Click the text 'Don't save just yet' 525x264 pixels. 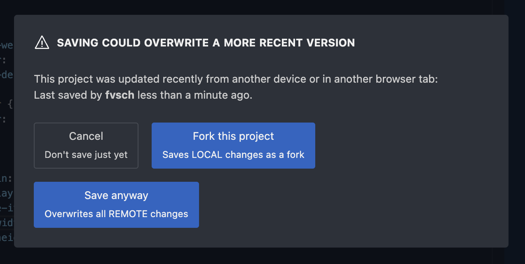(x=86, y=155)
